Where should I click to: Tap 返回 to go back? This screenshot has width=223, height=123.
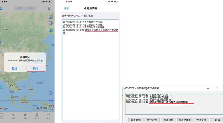(67, 8)
